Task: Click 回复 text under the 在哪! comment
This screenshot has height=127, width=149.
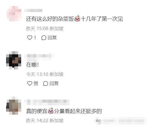Action: click(x=54, y=83)
